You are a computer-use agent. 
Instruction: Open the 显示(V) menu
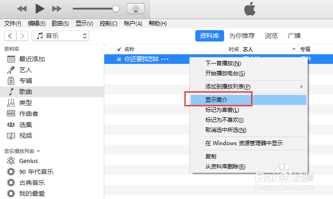[84, 24]
